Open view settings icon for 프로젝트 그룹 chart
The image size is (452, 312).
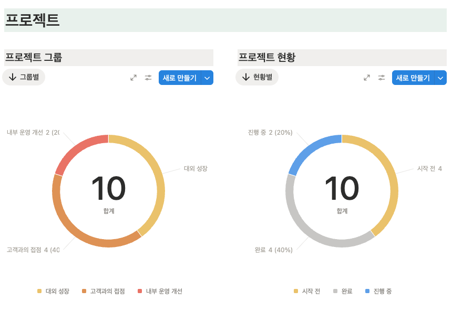[148, 78]
